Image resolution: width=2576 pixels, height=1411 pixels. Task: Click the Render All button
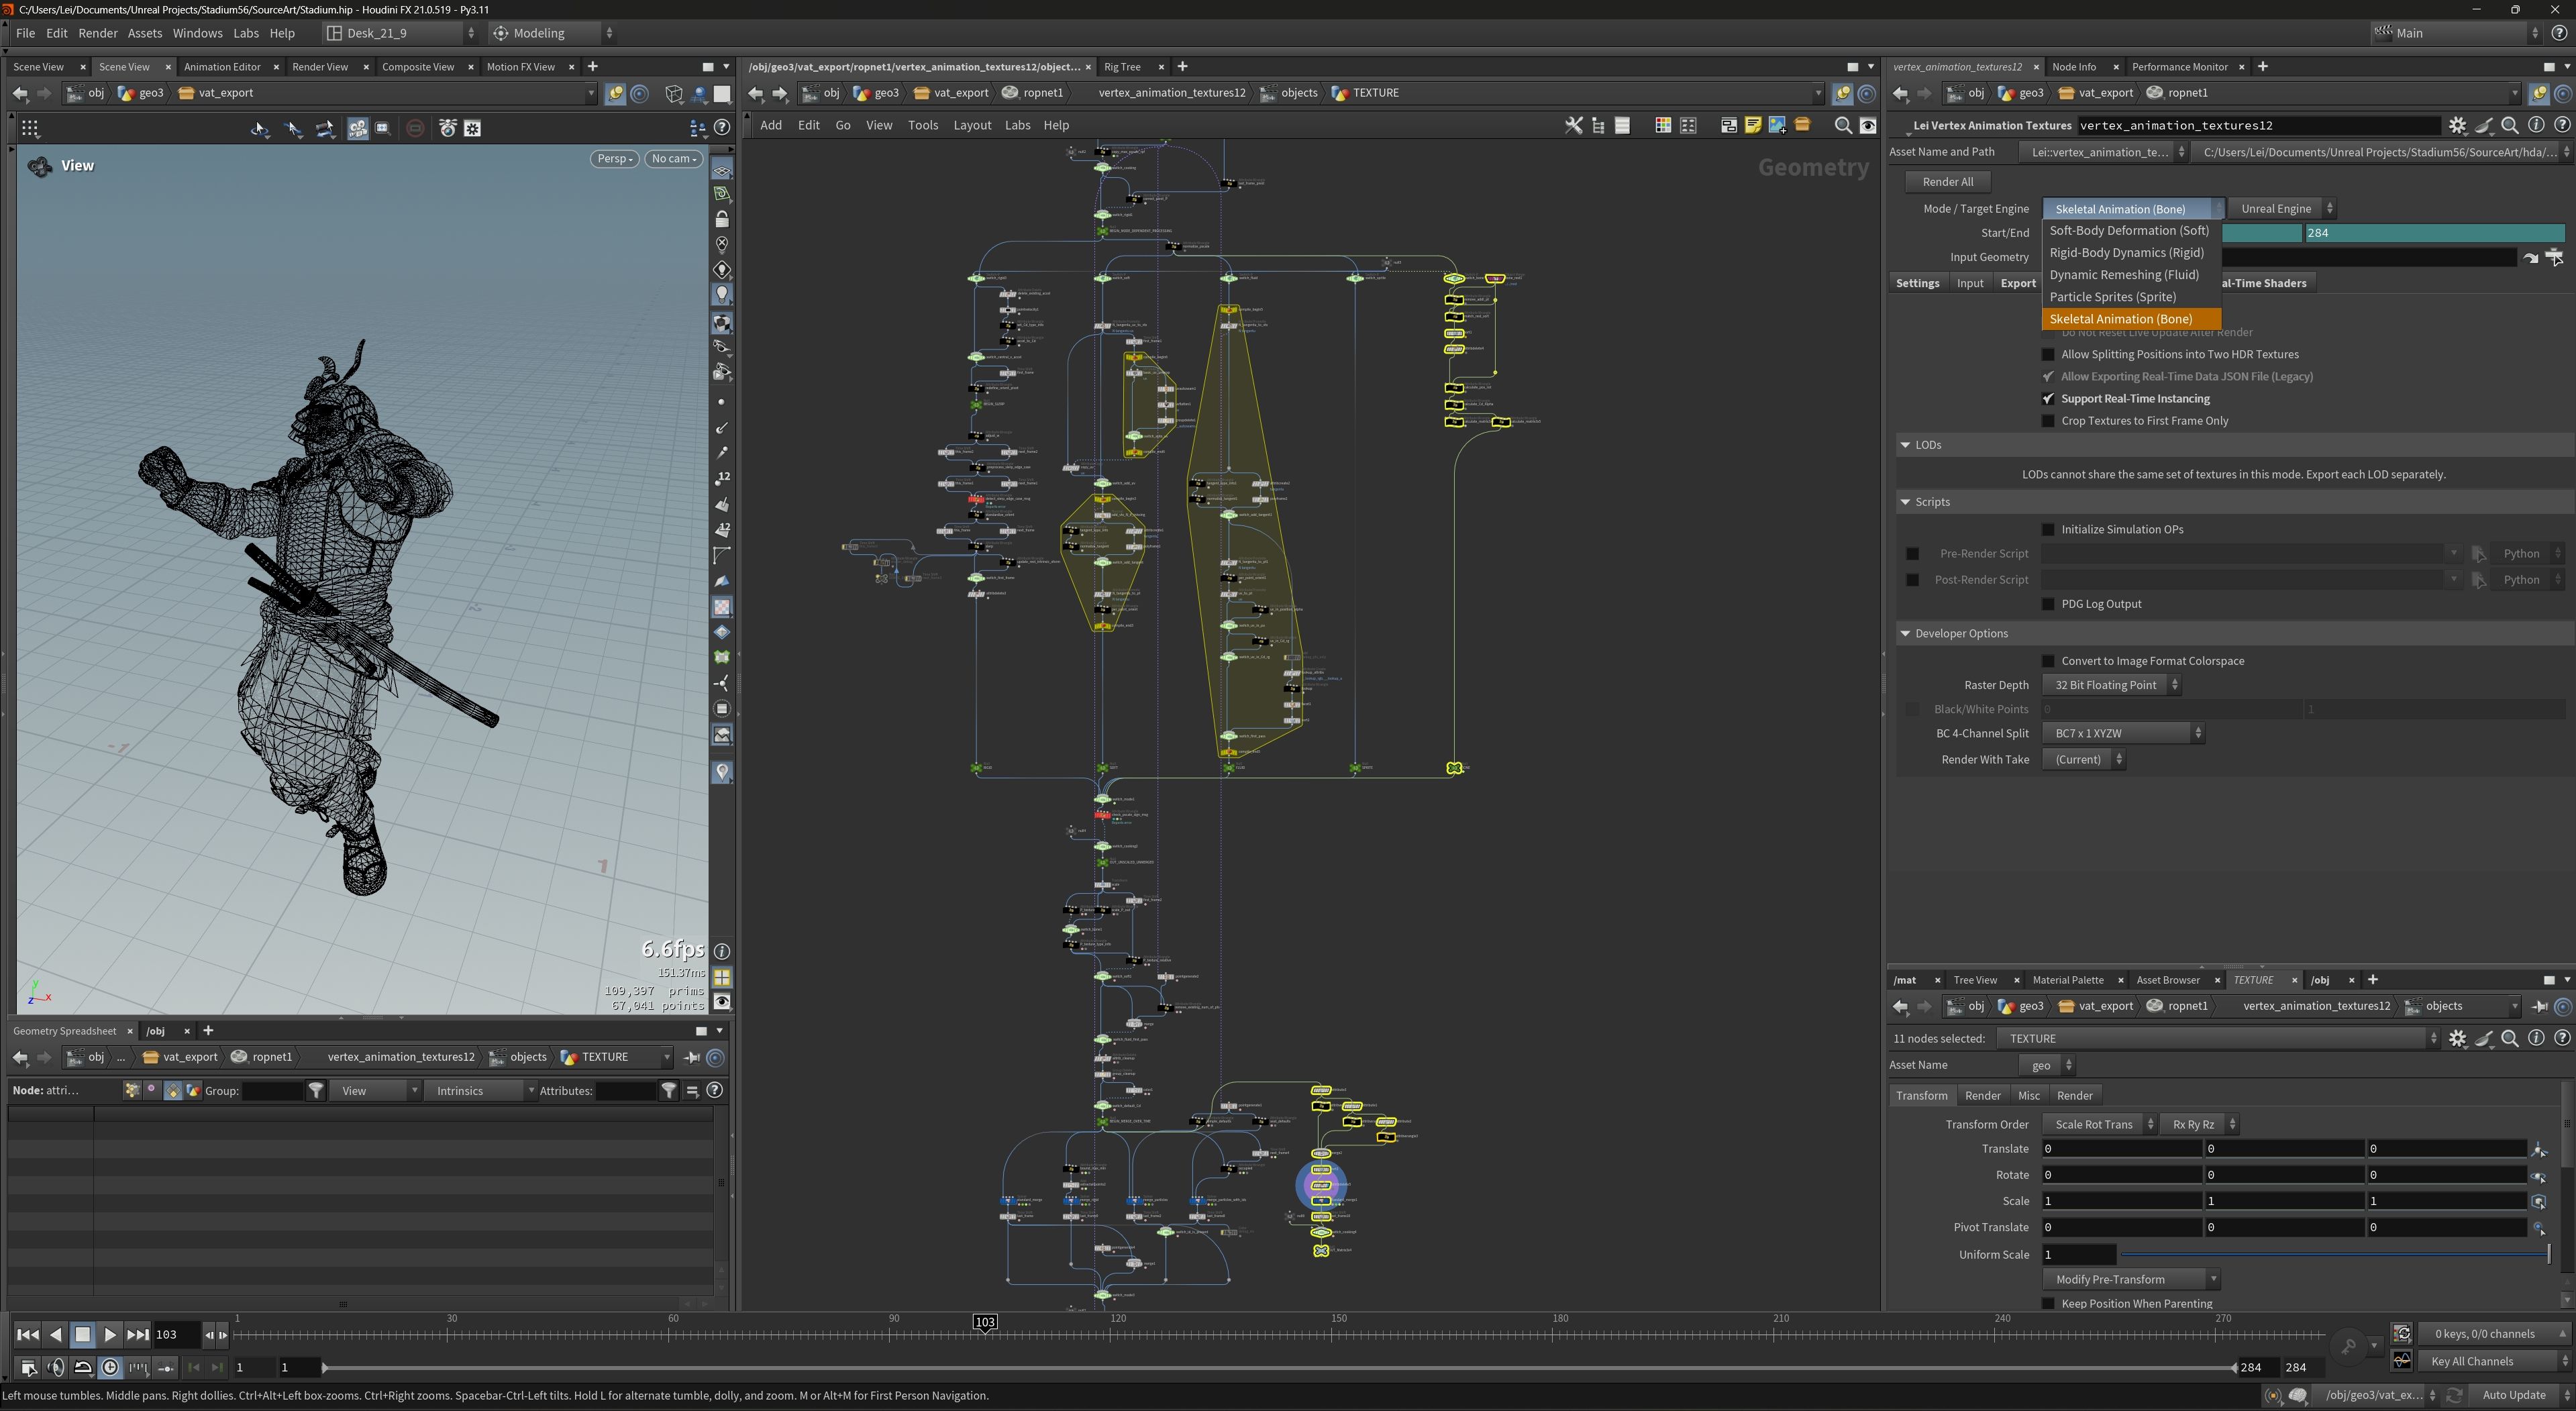[x=1947, y=182]
